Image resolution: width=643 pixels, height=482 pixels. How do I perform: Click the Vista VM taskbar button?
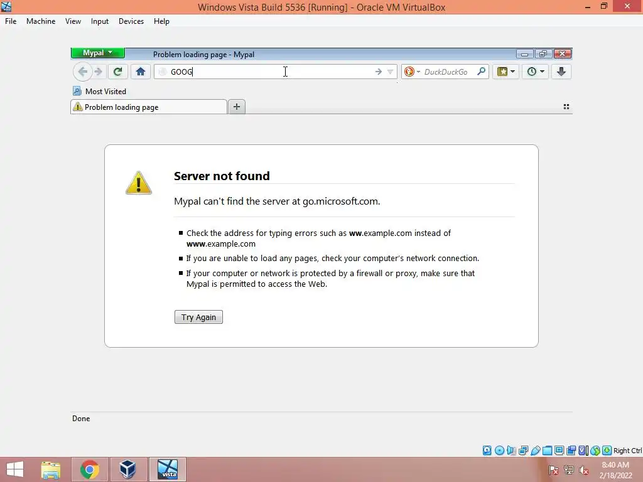point(168,469)
